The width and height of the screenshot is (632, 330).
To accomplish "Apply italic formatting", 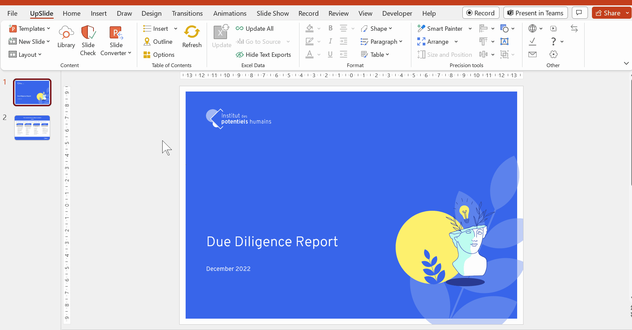I will pos(330,41).
